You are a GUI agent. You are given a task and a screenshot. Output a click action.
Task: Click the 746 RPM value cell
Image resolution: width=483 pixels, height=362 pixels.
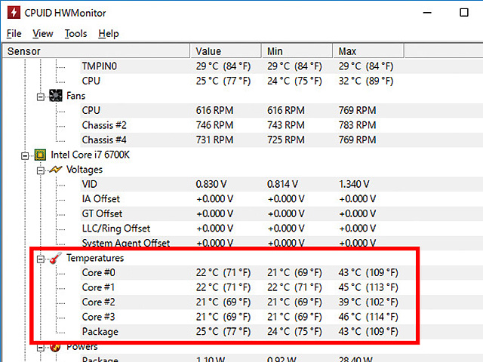click(x=214, y=125)
